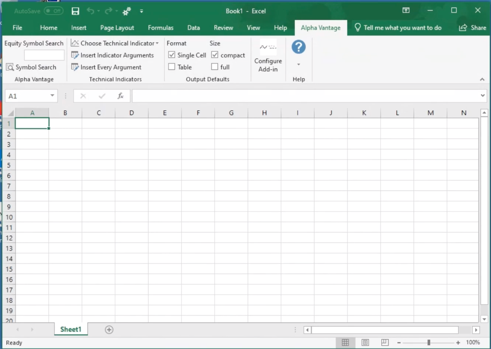Click the Enter formula checkmark icon
This screenshot has width=491, height=349.
[x=102, y=96]
